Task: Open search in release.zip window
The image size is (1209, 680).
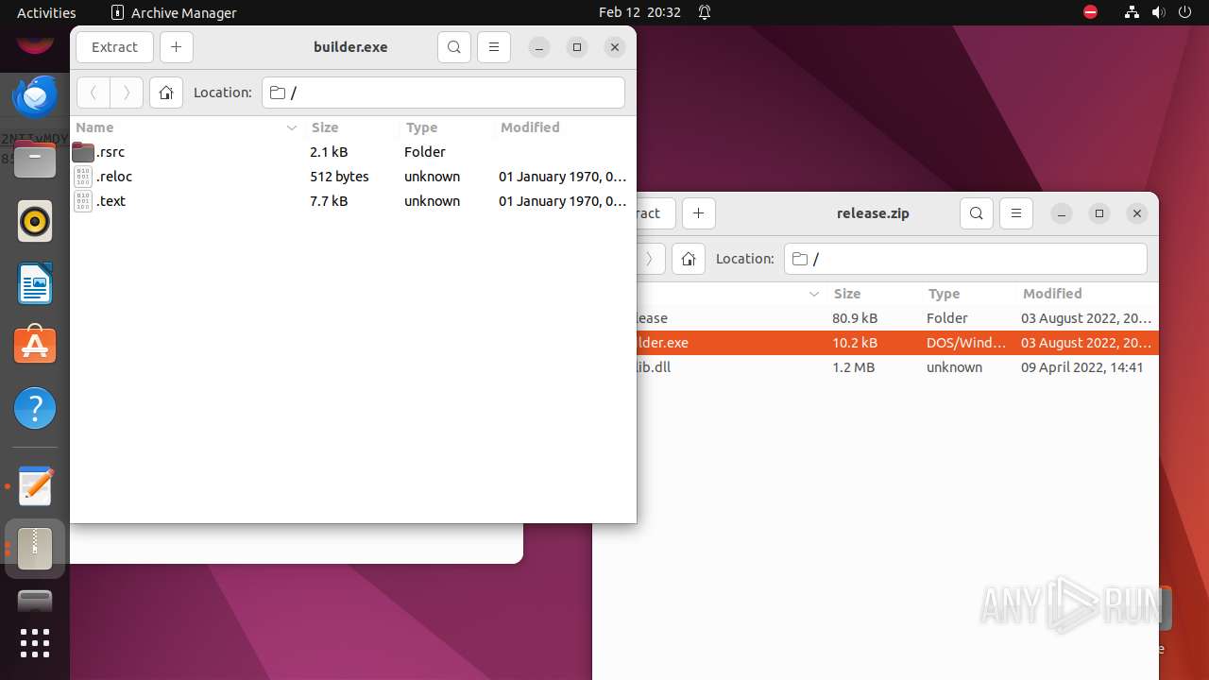Action: pos(977,213)
